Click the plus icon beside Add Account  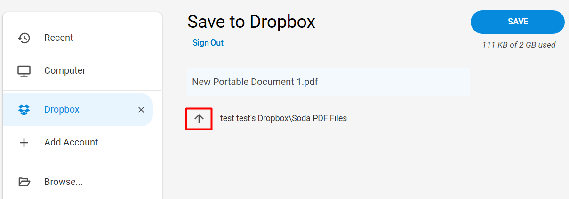point(24,143)
